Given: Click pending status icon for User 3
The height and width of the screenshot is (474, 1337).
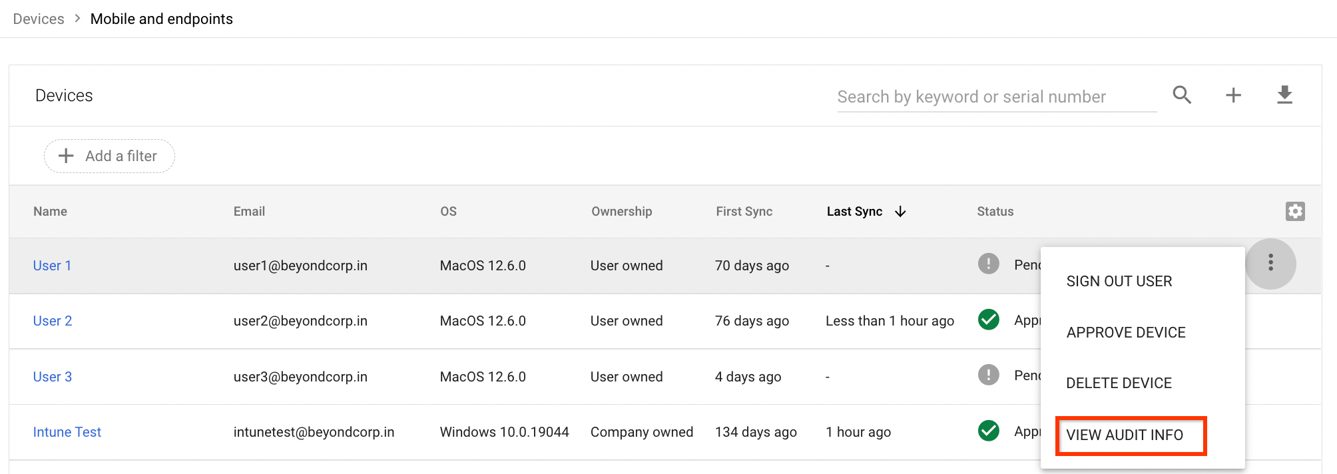Looking at the screenshot, I should click(988, 375).
